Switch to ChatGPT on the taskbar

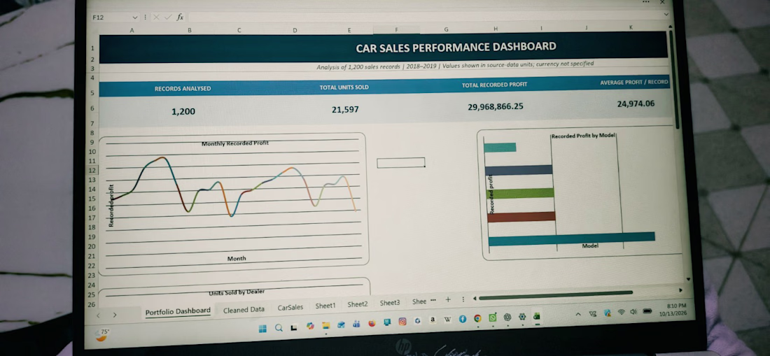507,318
